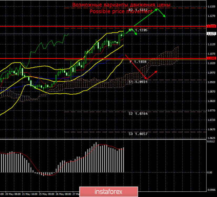Select the S3 1.0657 support label

pyautogui.click(x=138, y=134)
